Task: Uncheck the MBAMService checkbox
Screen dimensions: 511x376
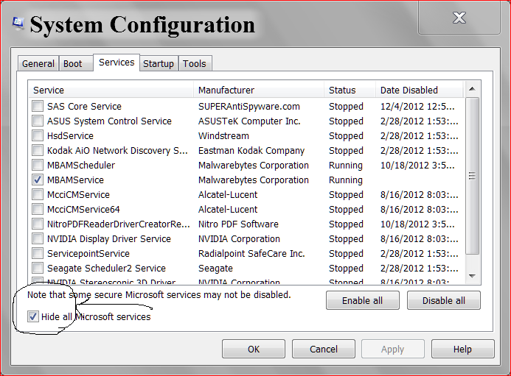Action: (x=38, y=180)
